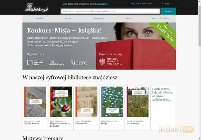
Task: Open the Nasze kwiaty book cover
Action: pos(138,102)
